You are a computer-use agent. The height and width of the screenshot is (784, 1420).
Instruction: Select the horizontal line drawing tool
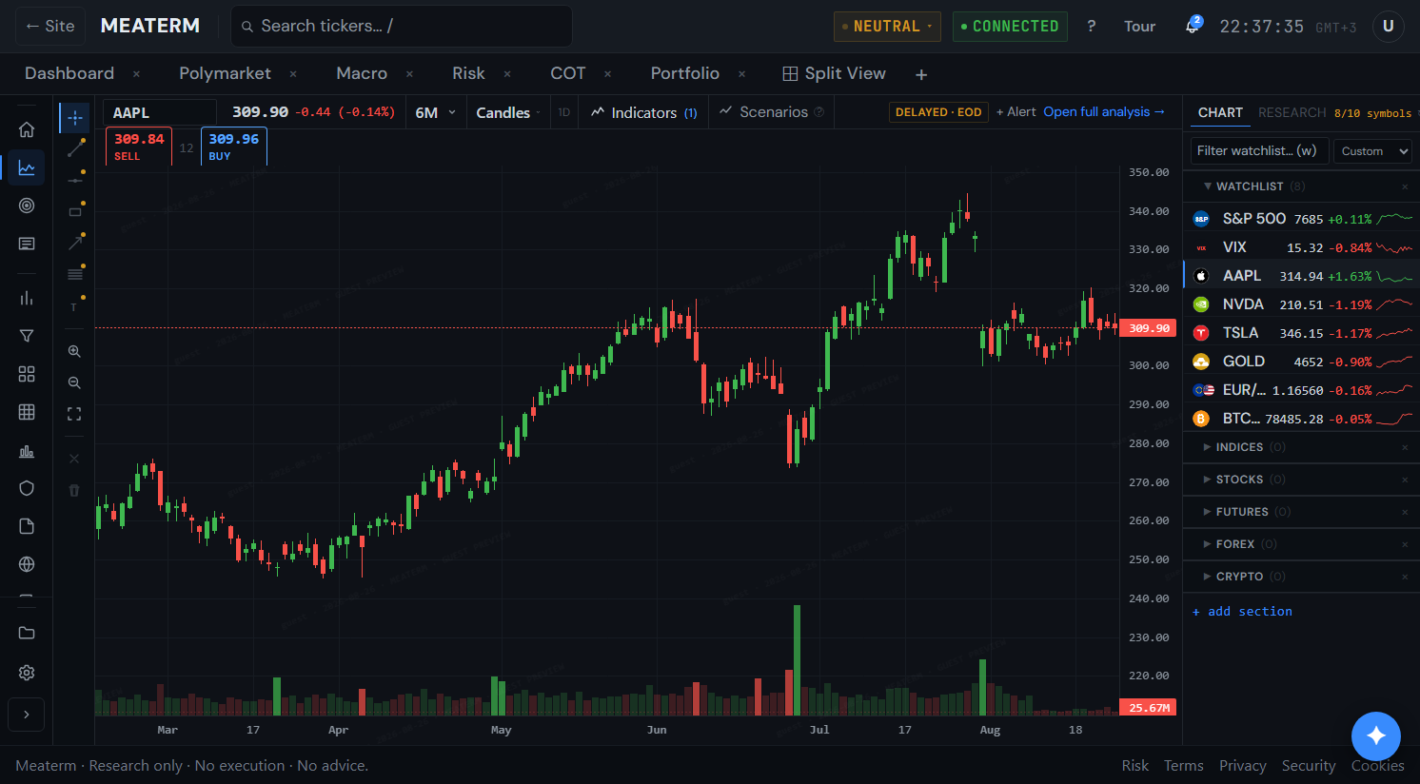(x=74, y=181)
